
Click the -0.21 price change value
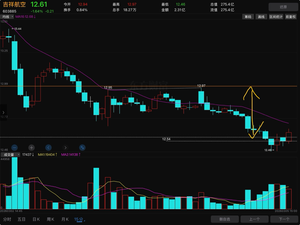pos(49,11)
